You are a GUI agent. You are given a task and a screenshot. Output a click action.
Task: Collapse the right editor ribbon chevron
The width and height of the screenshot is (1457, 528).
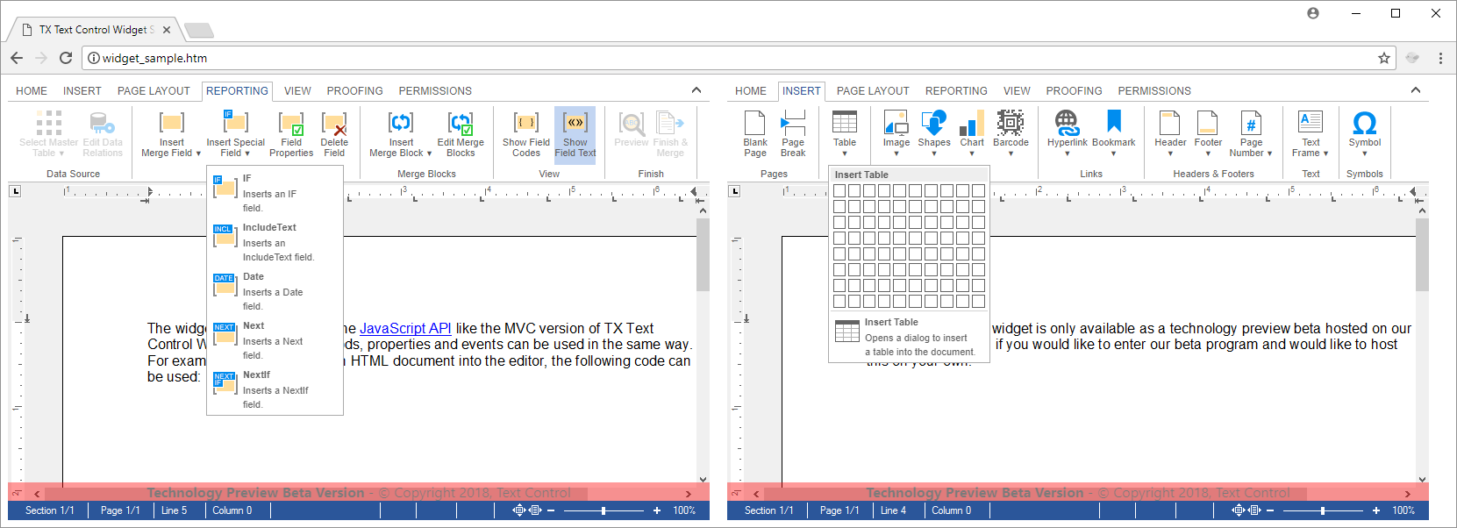coord(1416,90)
